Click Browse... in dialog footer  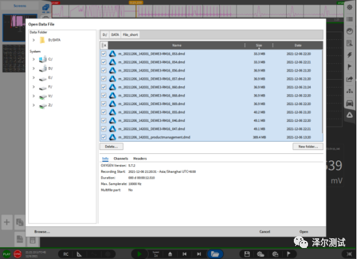click(x=42, y=232)
